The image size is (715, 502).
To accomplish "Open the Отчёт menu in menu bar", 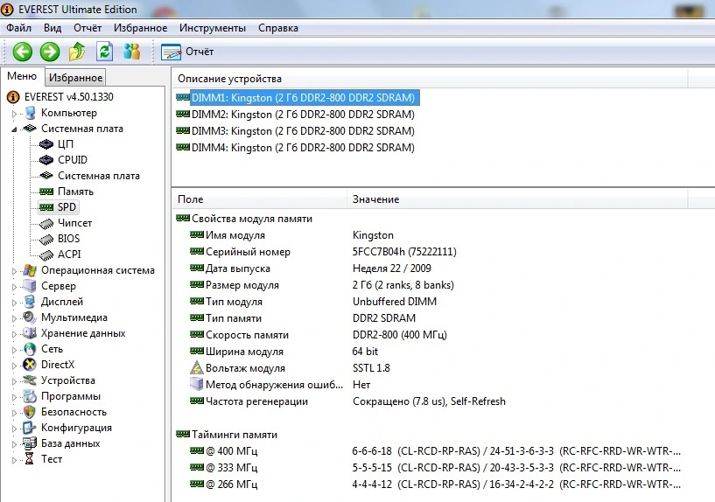I will 88,28.
